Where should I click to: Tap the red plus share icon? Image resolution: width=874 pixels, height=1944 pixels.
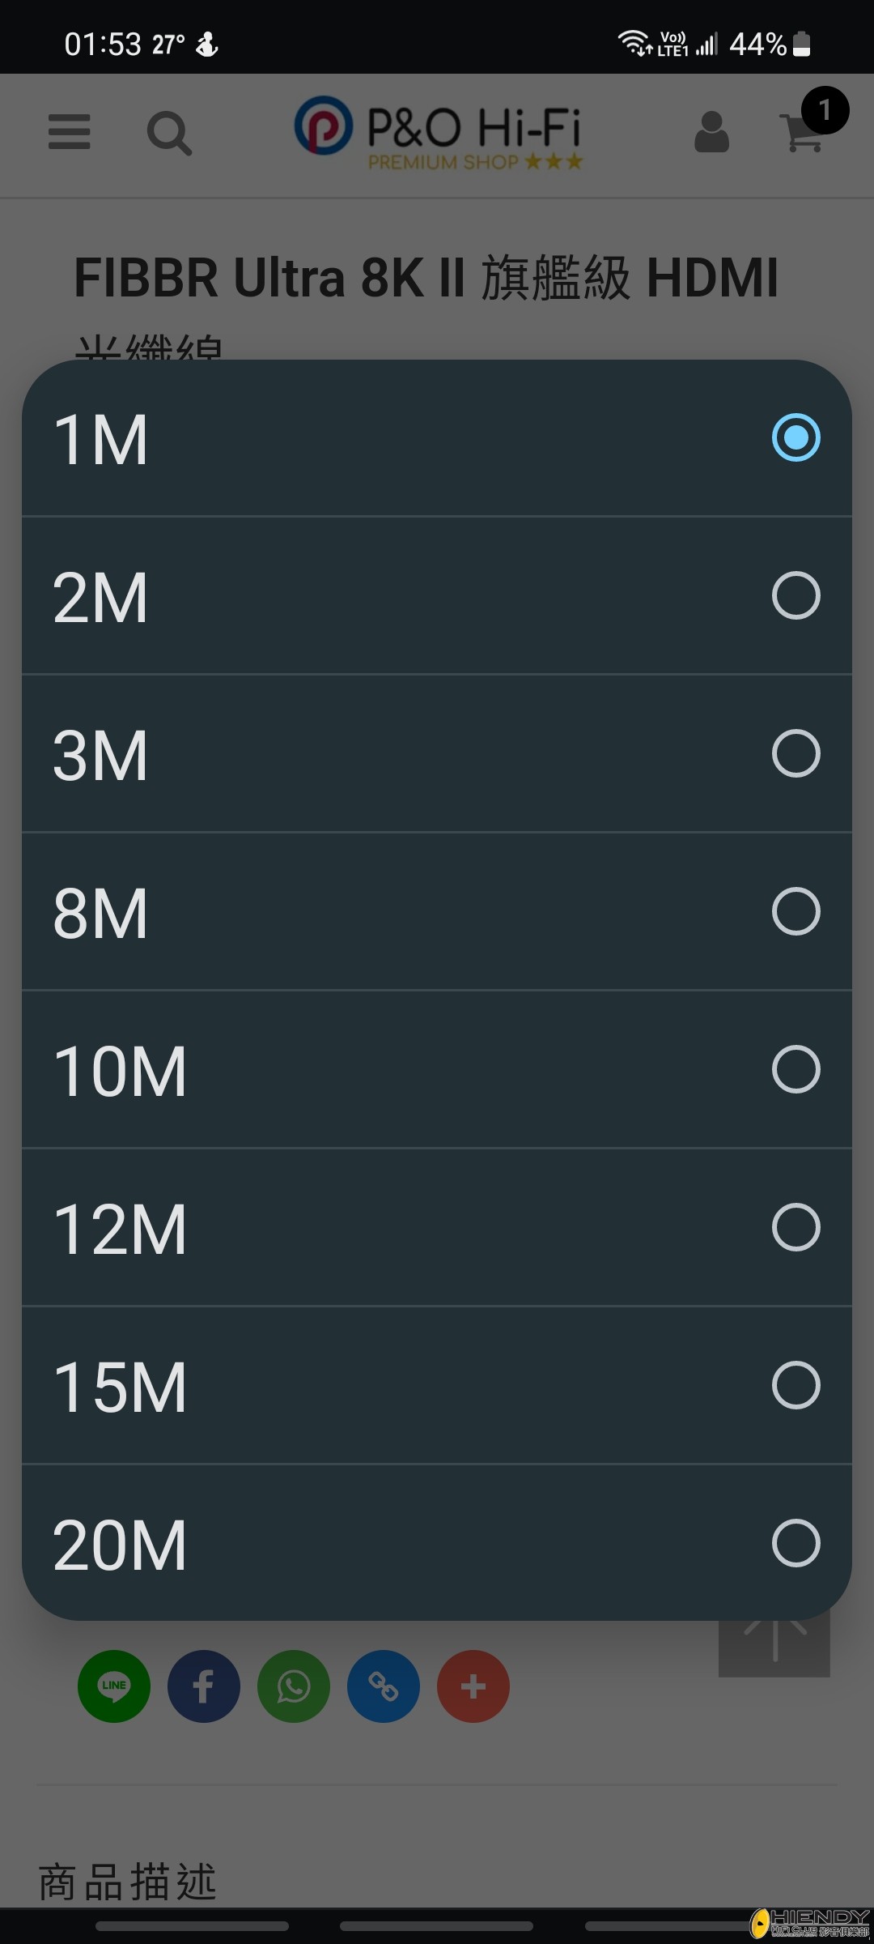tap(473, 1686)
